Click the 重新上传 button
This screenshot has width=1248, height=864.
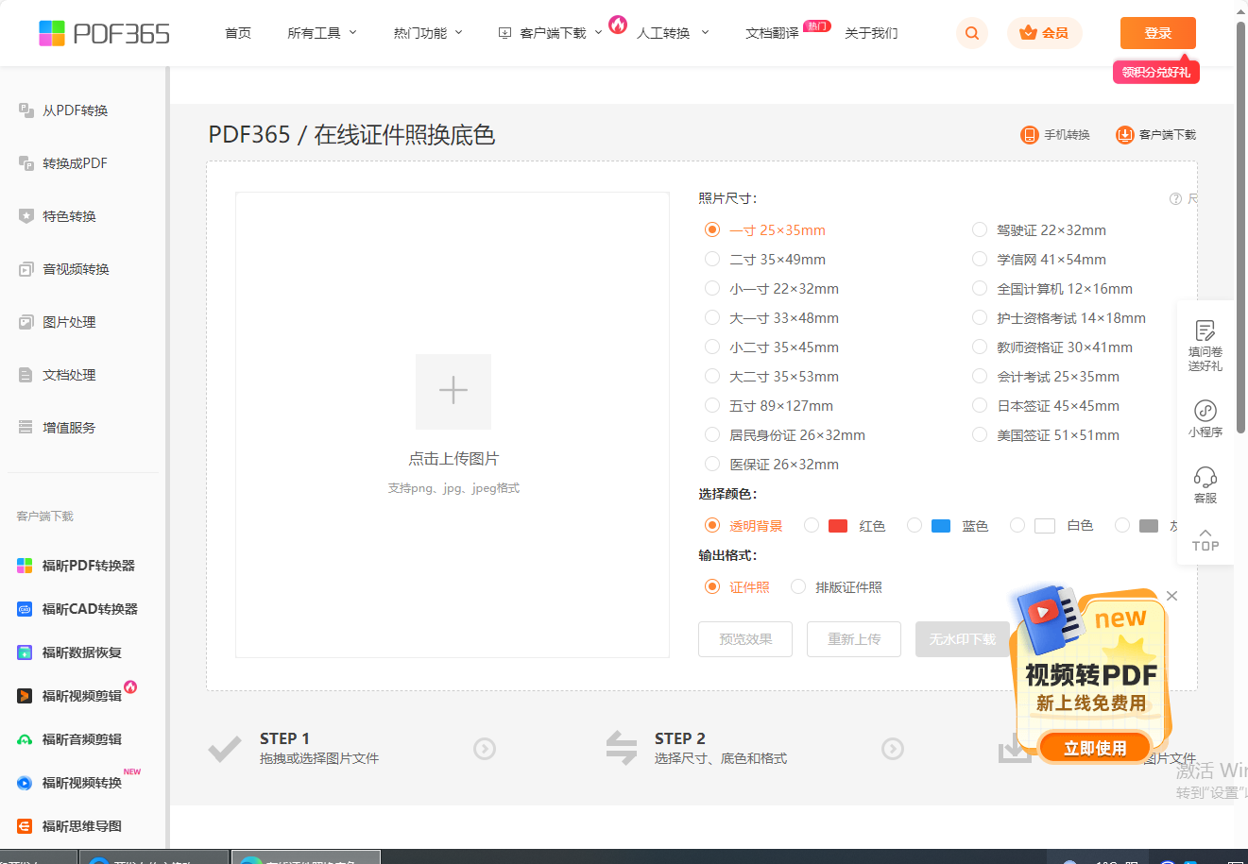[854, 639]
